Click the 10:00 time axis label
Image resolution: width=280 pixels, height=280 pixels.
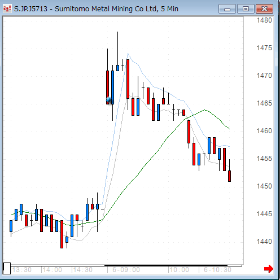click(180, 270)
